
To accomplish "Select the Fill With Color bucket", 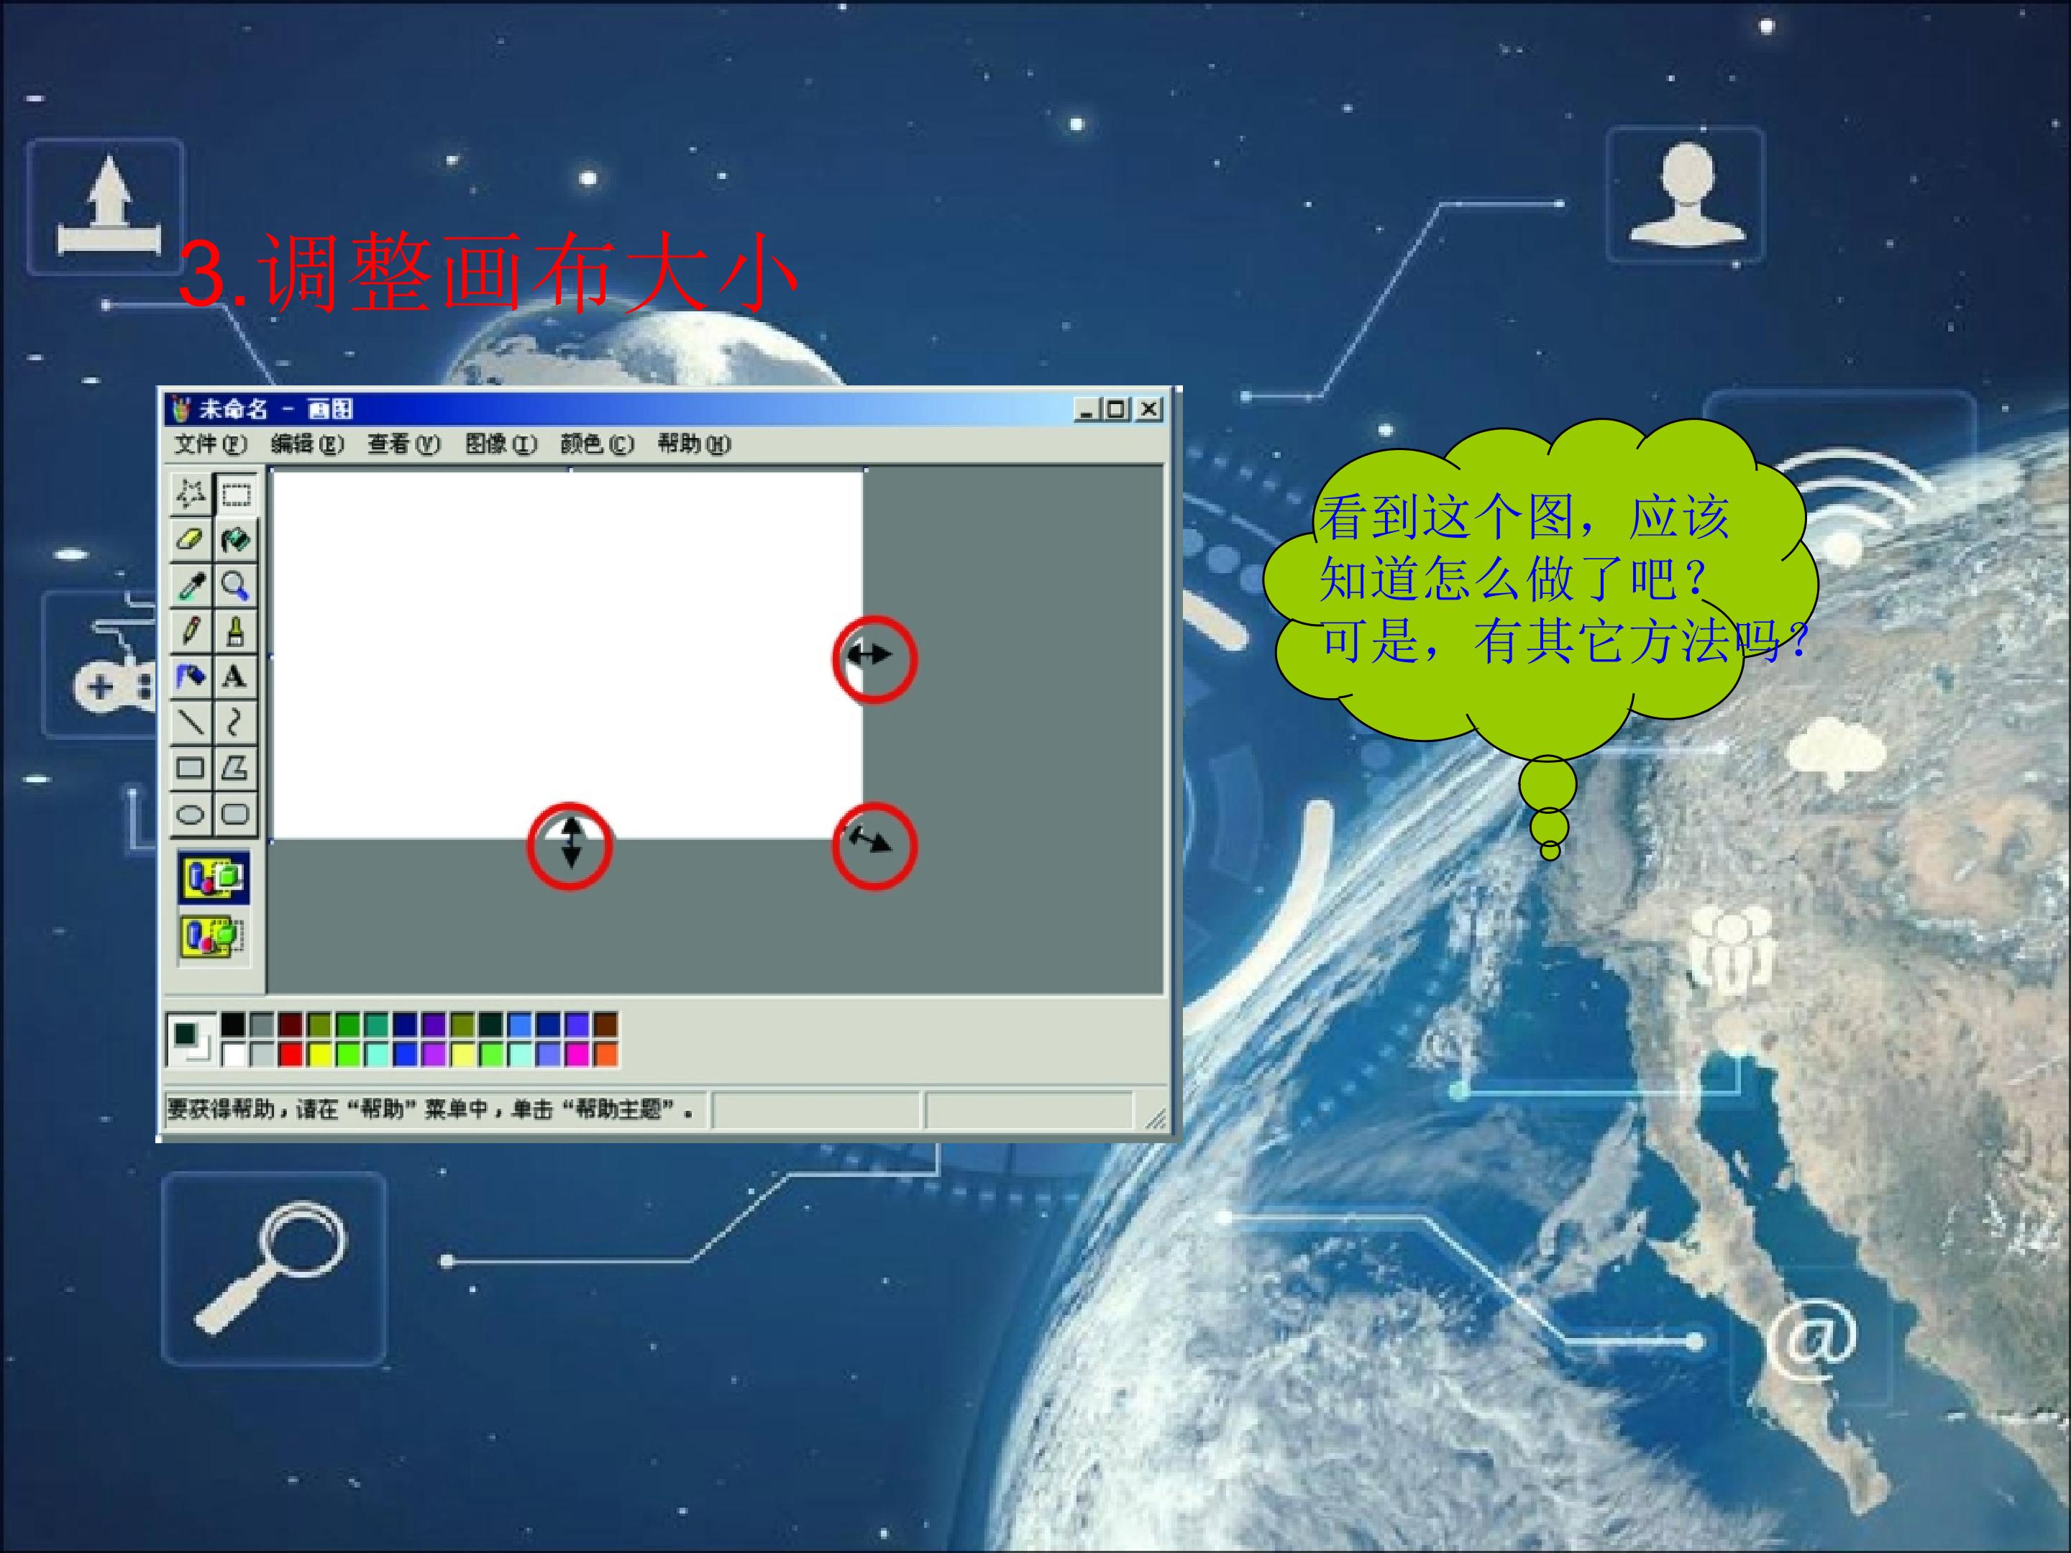I will click(x=235, y=539).
